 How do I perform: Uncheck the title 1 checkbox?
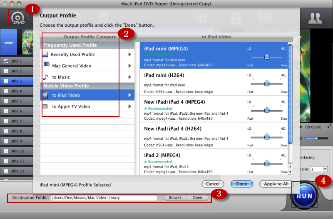point(6,61)
